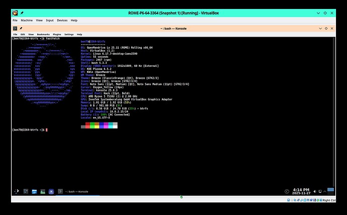Click the VirtualBox app icon in title bar
This screenshot has width=347, height=215.
[15, 13]
